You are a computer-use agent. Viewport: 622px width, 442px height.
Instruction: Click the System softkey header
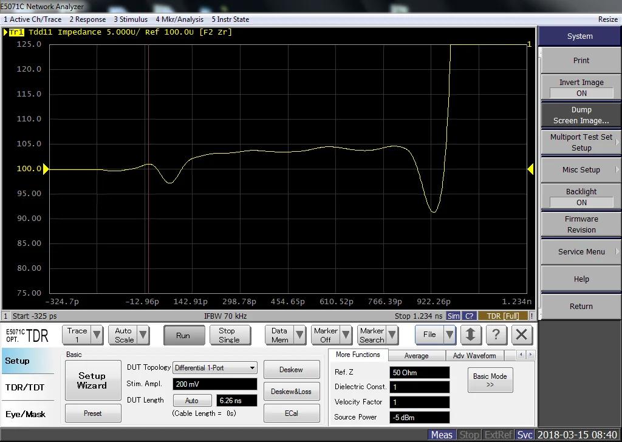(x=579, y=36)
